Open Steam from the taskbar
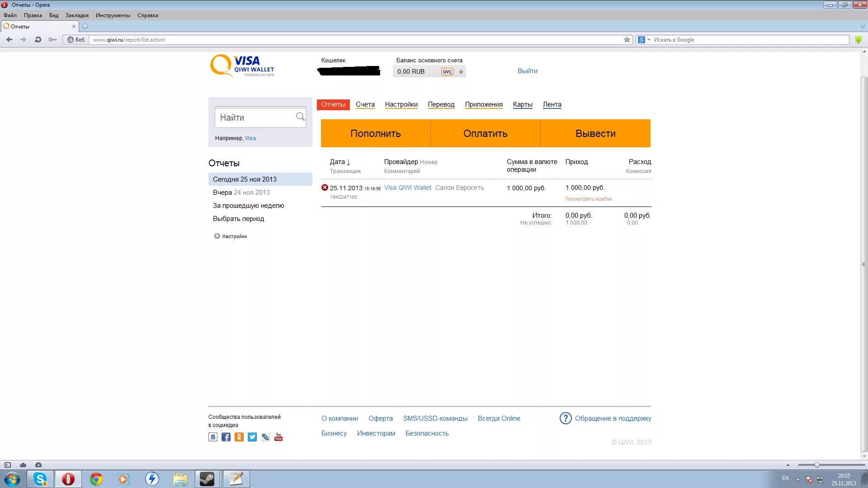 [x=208, y=479]
